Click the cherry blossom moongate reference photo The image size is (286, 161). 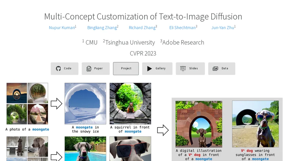pos(38,114)
